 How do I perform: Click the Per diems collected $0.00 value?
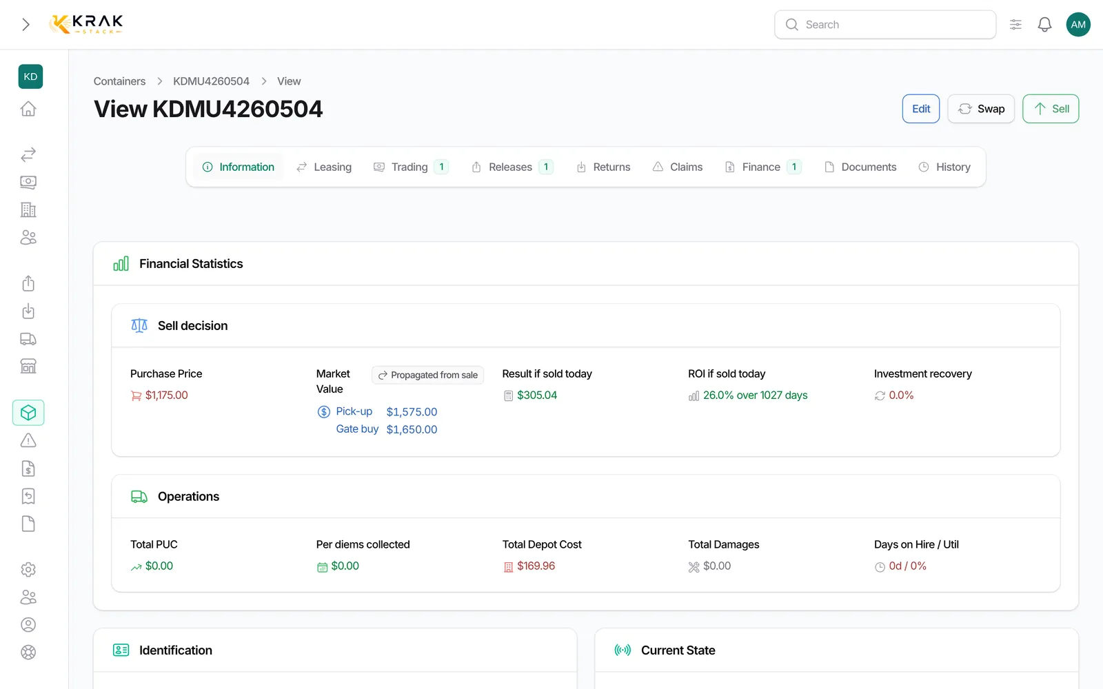(345, 566)
